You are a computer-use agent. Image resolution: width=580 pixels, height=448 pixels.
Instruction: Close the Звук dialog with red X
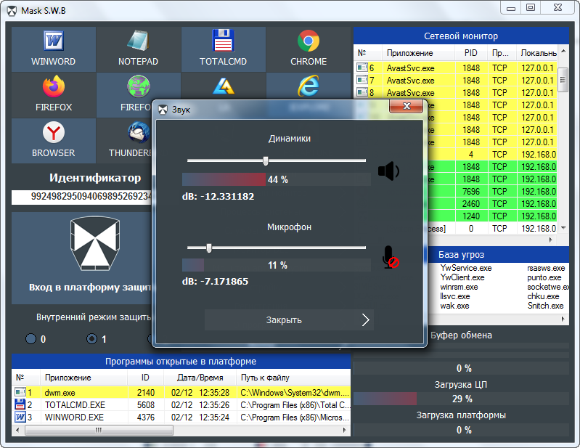pos(406,108)
